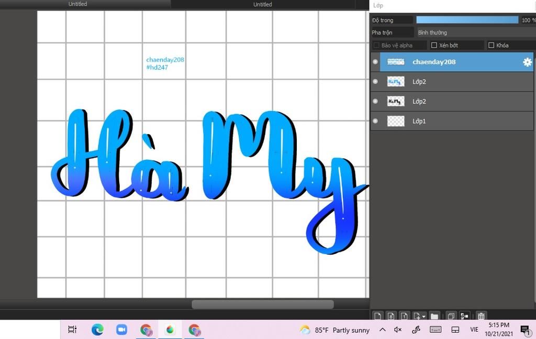Screen dimensions: 536x339
Task: Open the gear settings of the chaenday208 layer
Action: (x=527, y=62)
